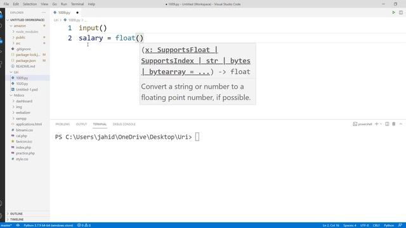Image resolution: width=406 pixels, height=228 pixels.
Task: Open the feedback icon in status bar
Action: coord(400,225)
